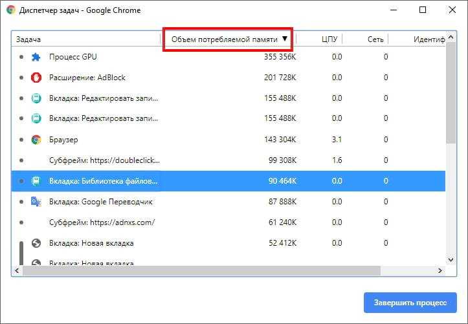468x324 pixels.
Task: Click memory value 355 356K
Action: pyautogui.click(x=280, y=57)
